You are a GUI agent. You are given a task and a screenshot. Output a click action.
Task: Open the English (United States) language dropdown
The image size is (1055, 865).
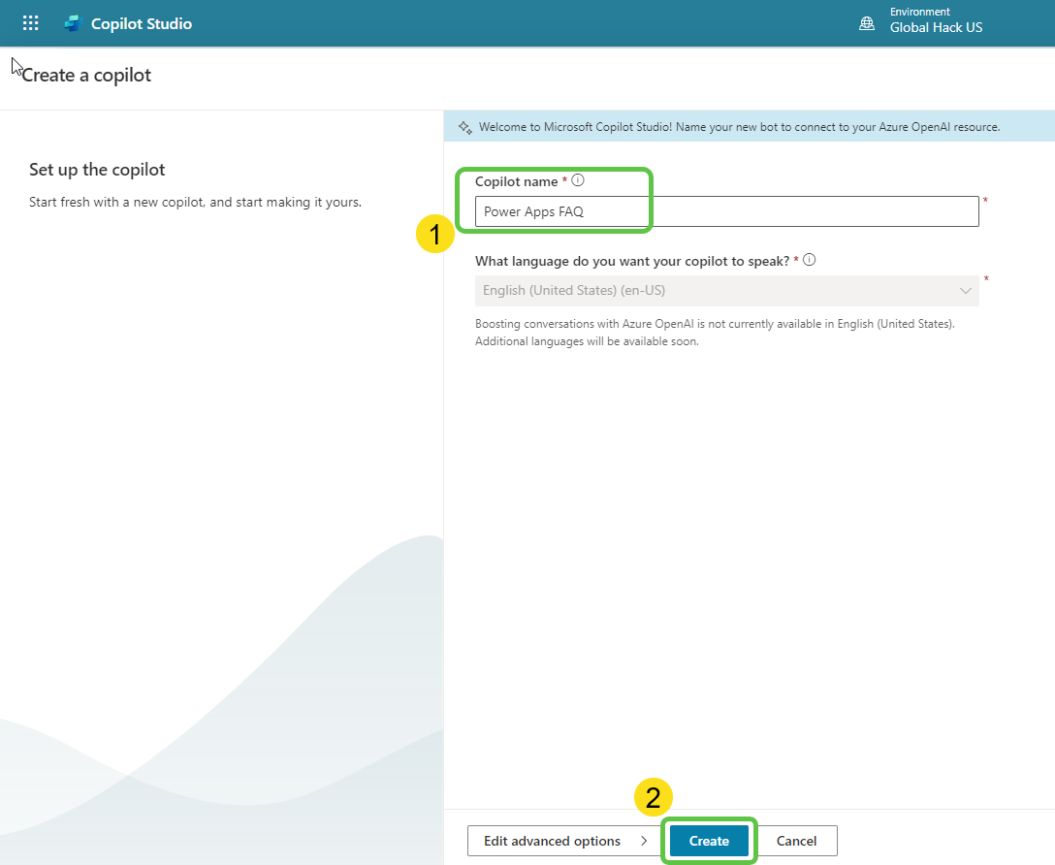coord(718,291)
